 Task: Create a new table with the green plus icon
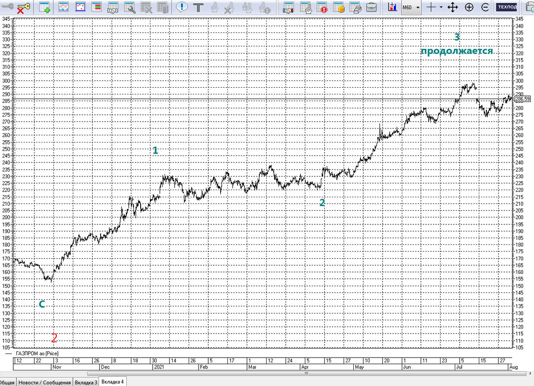pyautogui.click(x=44, y=7)
